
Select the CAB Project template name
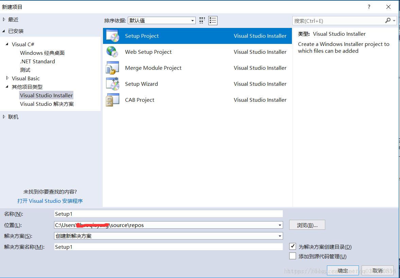[x=140, y=100]
